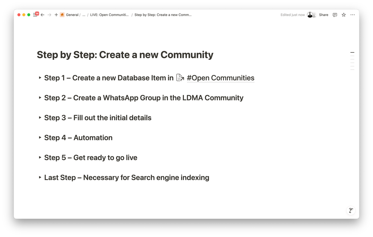Collapse the sidebar with the badge icon
373x237 pixels.
point(35,15)
